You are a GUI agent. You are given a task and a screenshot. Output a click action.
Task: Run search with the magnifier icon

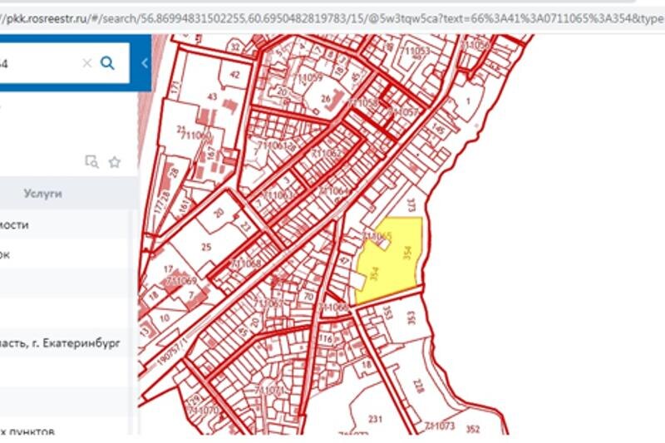coord(107,63)
